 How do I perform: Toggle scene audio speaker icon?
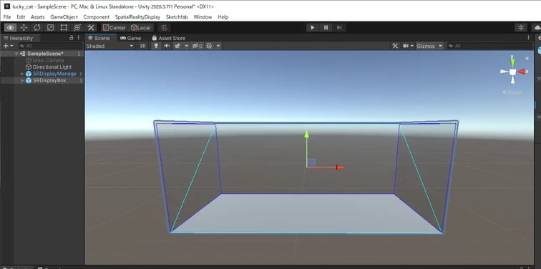click(x=167, y=46)
